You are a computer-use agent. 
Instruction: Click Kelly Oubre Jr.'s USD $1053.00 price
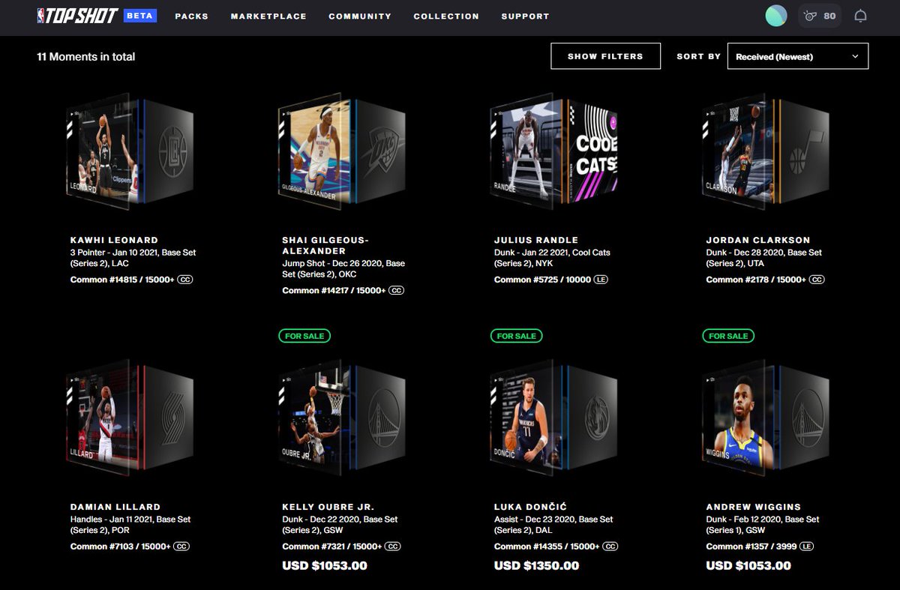pyautogui.click(x=325, y=566)
